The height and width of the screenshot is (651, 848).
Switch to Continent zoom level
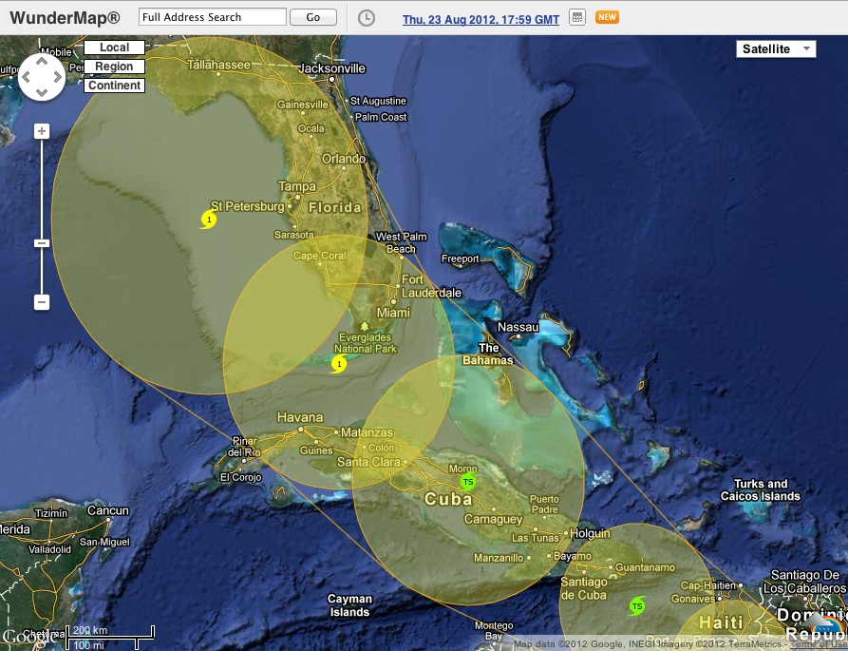pyautogui.click(x=114, y=86)
